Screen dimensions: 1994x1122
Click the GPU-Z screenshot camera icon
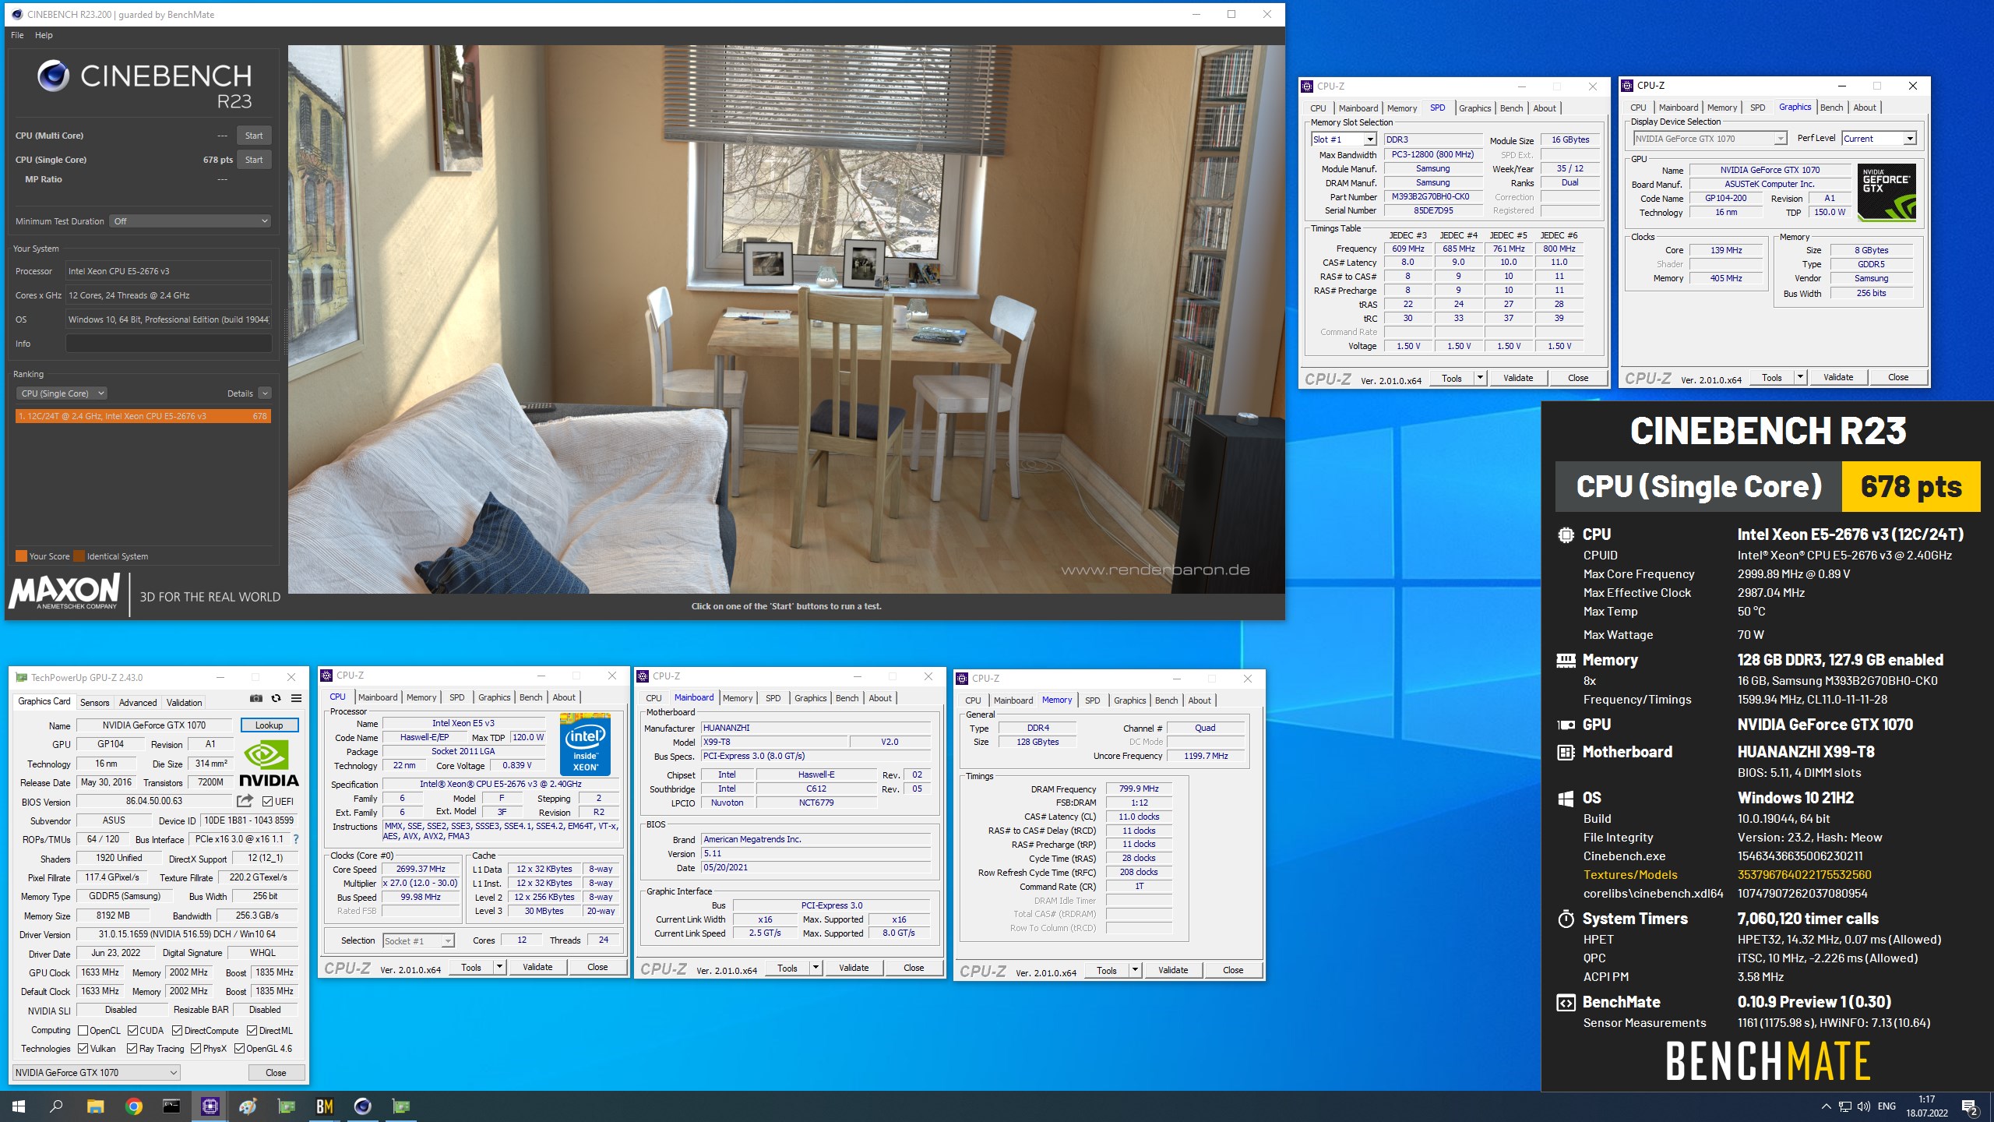pyautogui.click(x=255, y=698)
